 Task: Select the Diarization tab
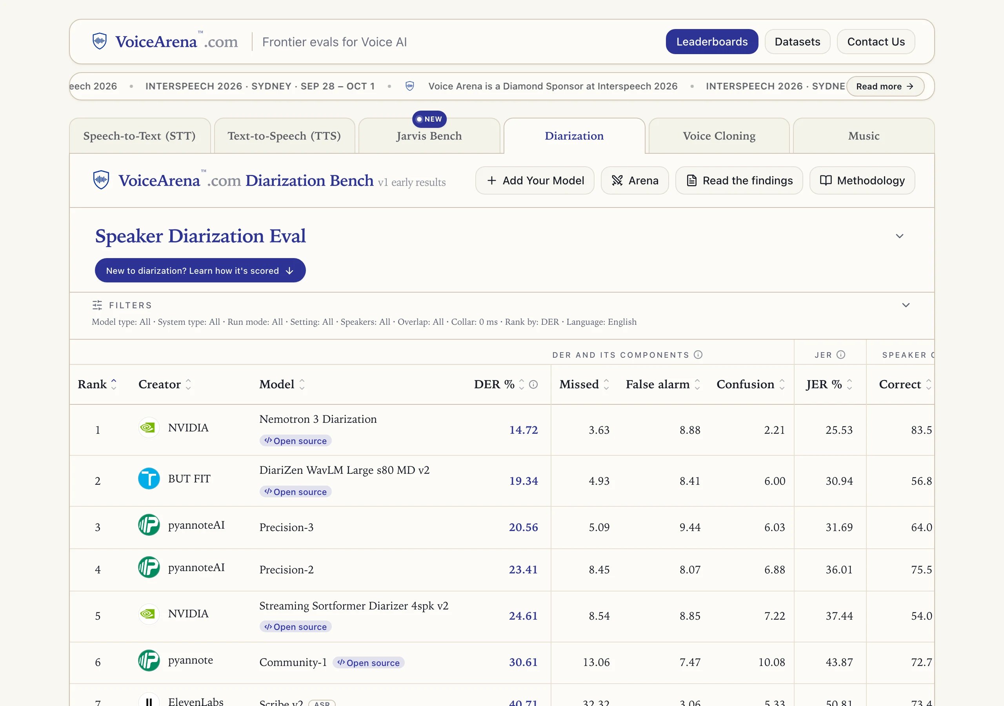pyautogui.click(x=574, y=136)
